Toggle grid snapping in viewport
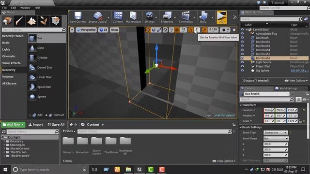Viewport: 310px width, 174px height. coord(177,30)
